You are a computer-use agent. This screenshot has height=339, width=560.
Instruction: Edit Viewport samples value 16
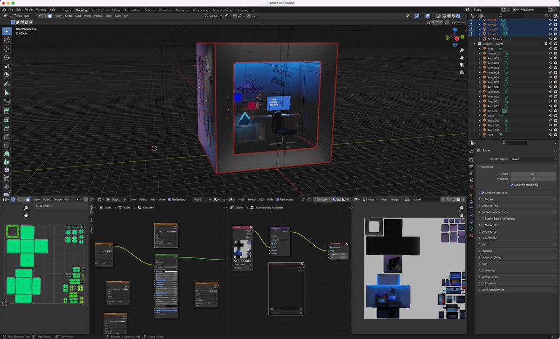532,179
